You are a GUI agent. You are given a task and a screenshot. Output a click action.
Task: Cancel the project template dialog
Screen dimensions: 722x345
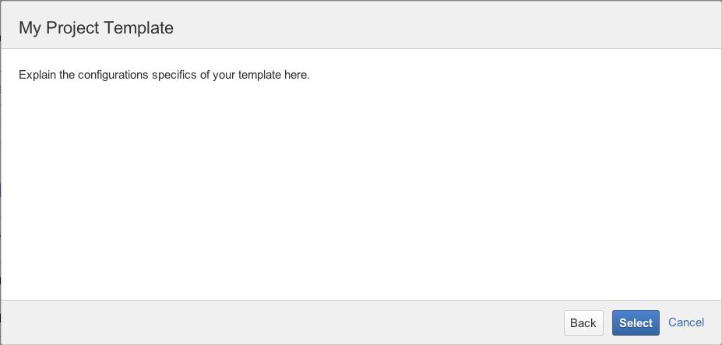pos(686,322)
